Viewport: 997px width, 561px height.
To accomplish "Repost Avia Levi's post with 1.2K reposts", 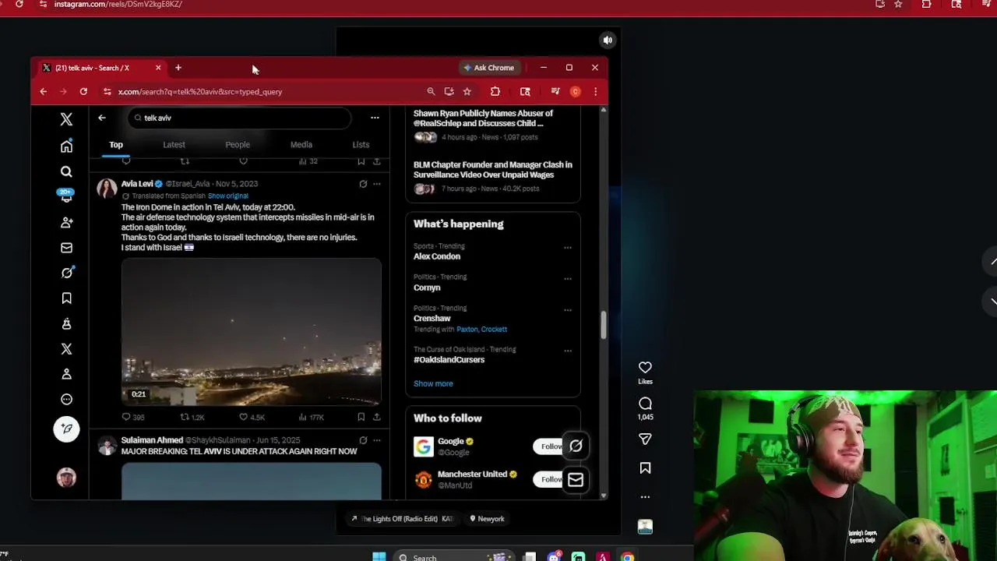I will (x=192, y=417).
